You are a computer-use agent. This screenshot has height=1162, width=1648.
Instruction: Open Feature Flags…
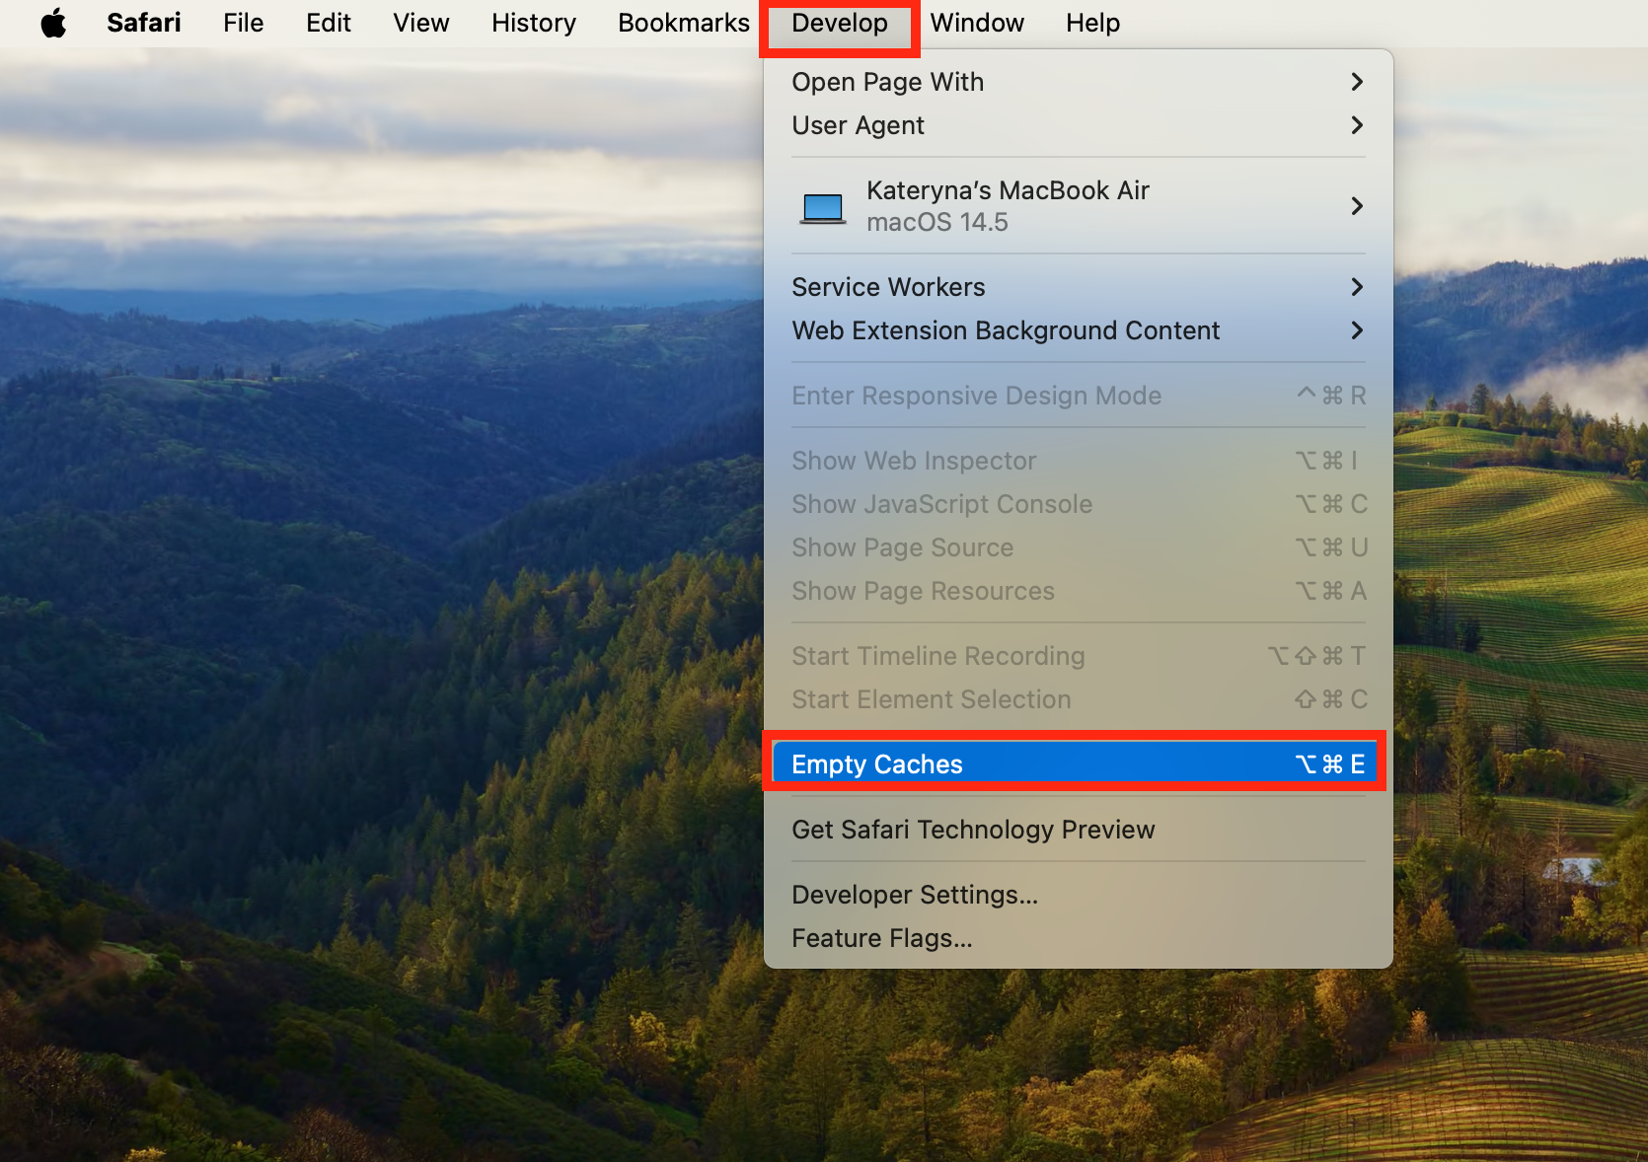click(x=1079, y=938)
